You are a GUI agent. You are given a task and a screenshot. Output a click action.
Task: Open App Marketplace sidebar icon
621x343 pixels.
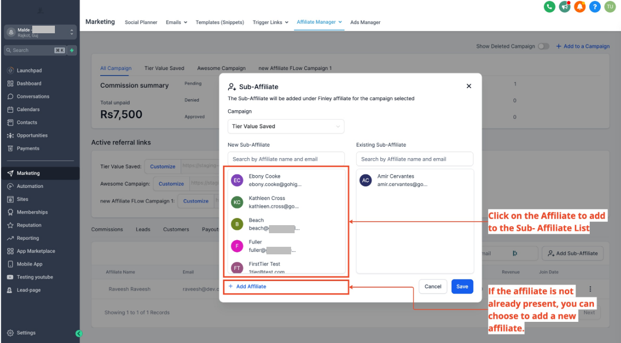click(10, 251)
